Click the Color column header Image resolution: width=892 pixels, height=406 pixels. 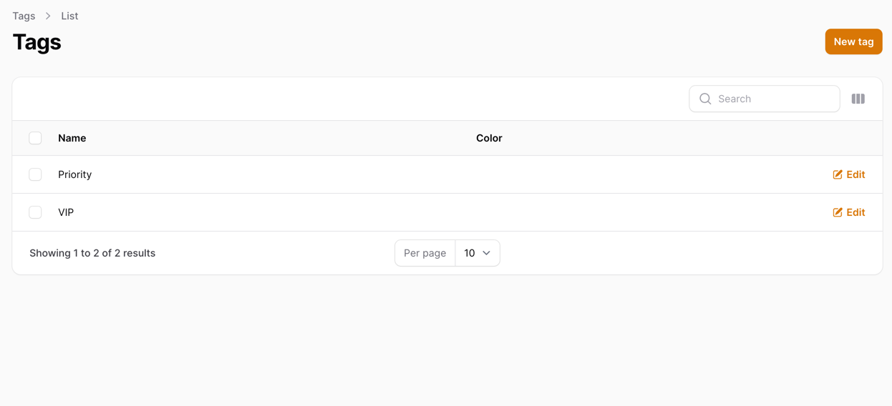click(489, 138)
